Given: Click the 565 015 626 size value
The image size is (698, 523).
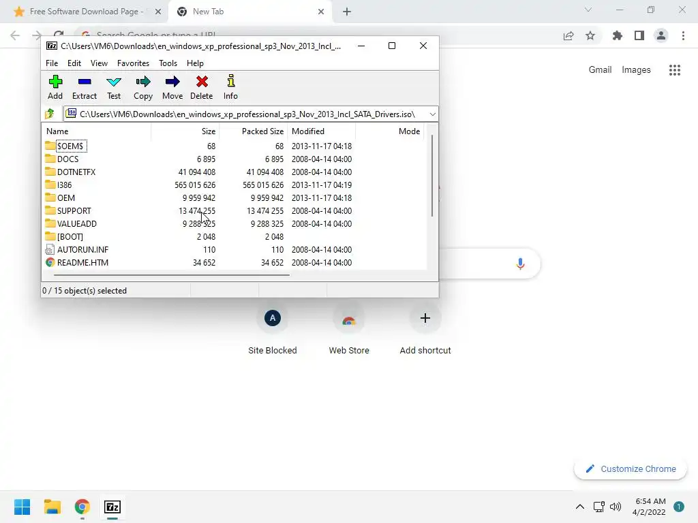Looking at the screenshot, I should click(x=195, y=185).
